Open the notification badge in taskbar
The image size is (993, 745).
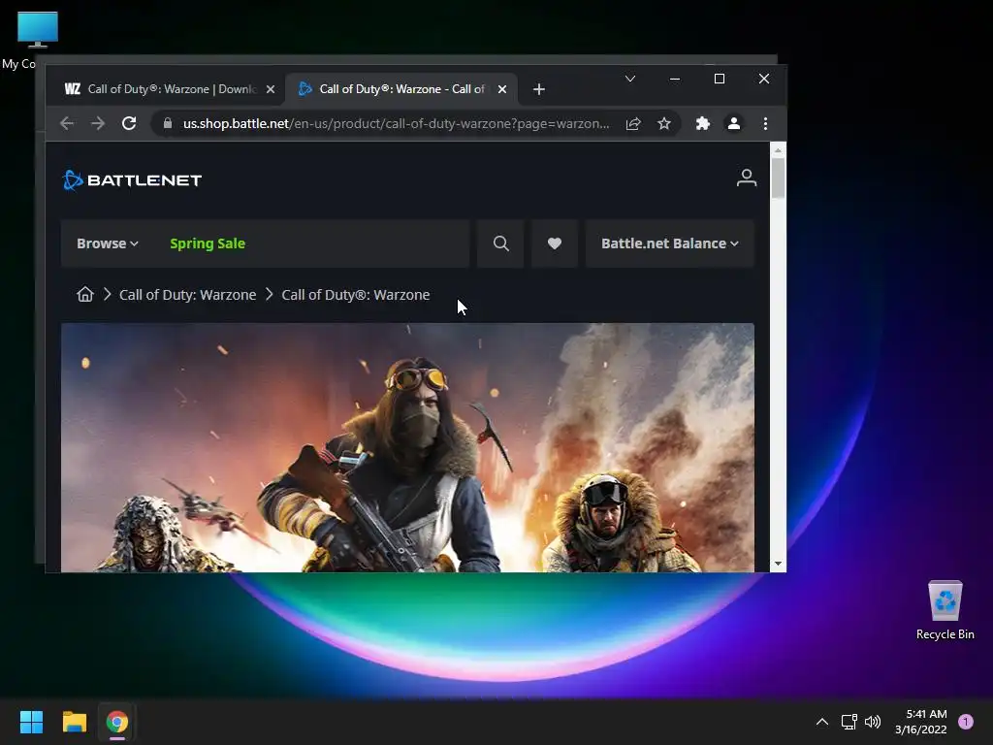coord(965,721)
